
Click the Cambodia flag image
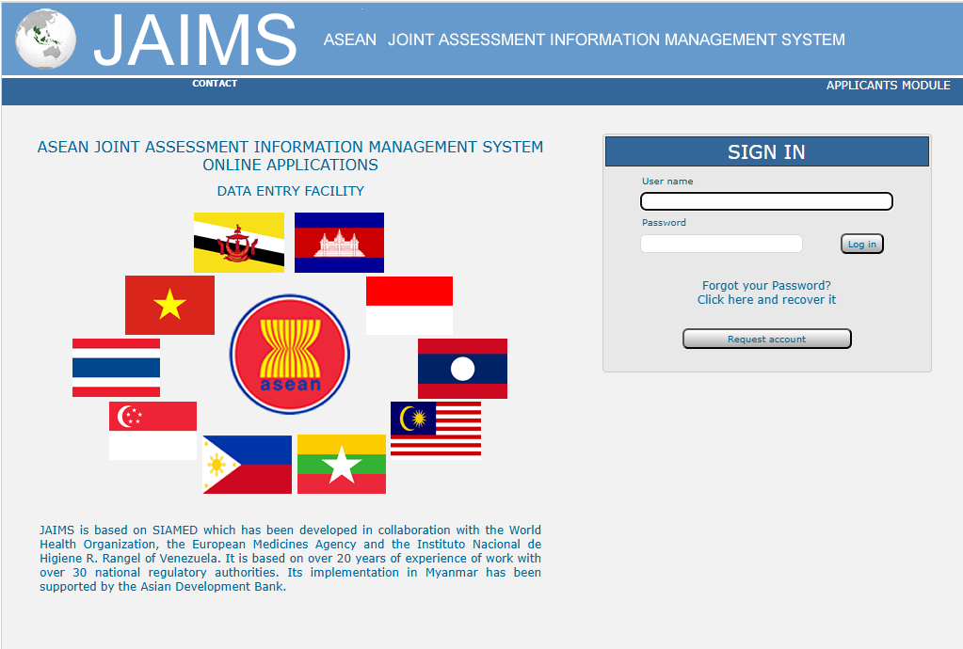[339, 243]
